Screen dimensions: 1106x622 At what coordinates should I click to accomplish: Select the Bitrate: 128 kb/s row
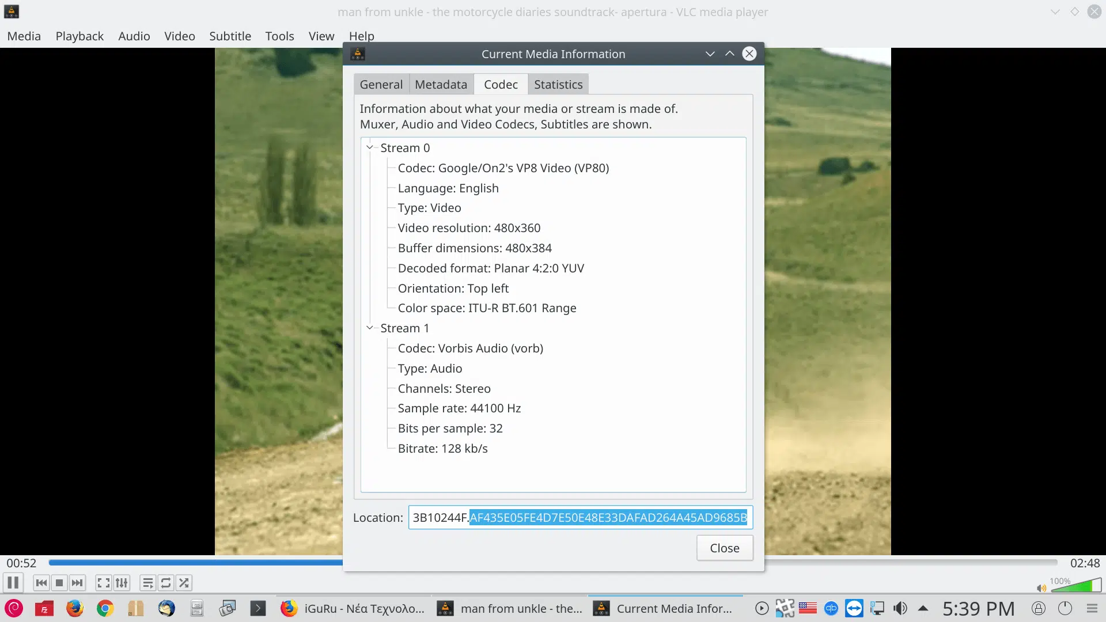point(442,449)
